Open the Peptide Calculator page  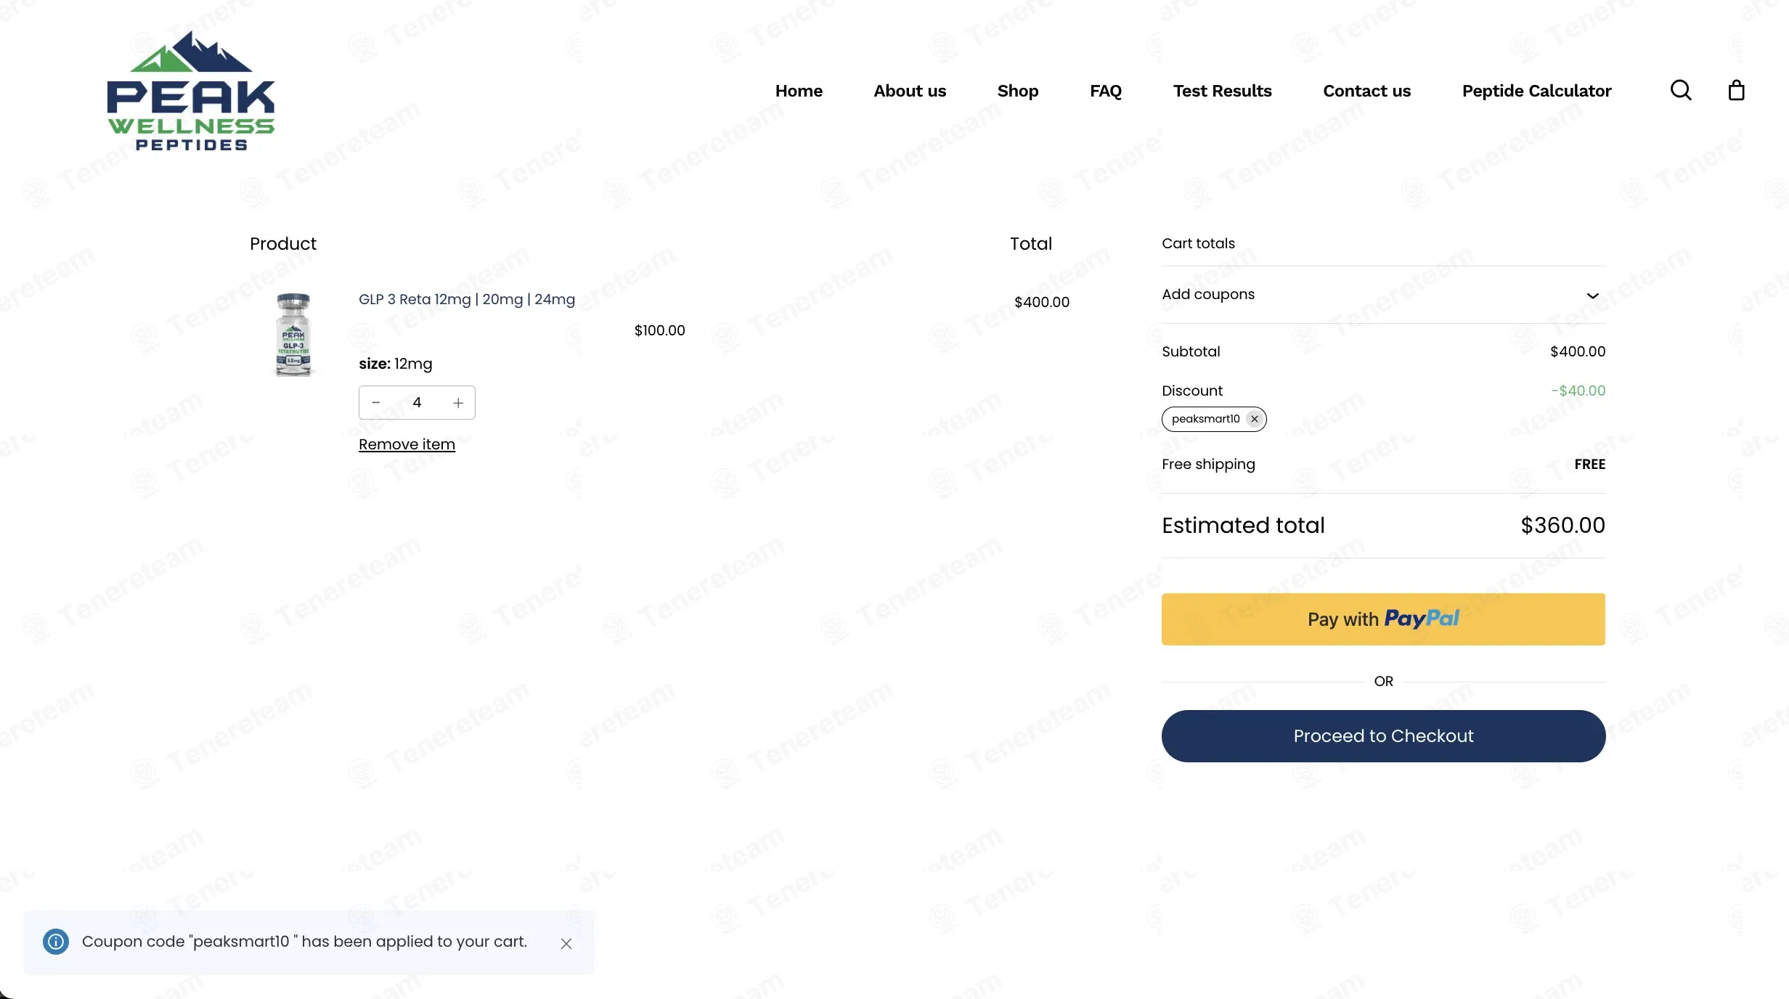[x=1536, y=91]
